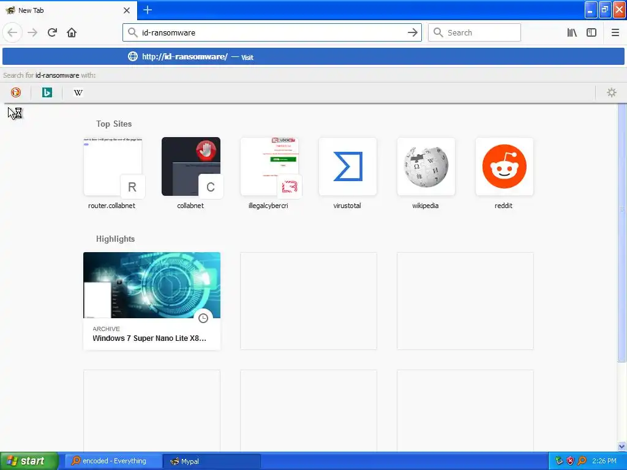This screenshot has width=627, height=470.
Task: Open the hamburger application menu
Action: pyautogui.click(x=615, y=32)
